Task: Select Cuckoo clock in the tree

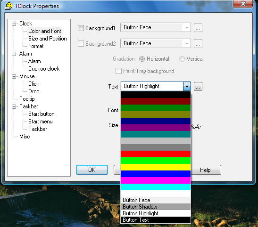Action: (x=44, y=69)
